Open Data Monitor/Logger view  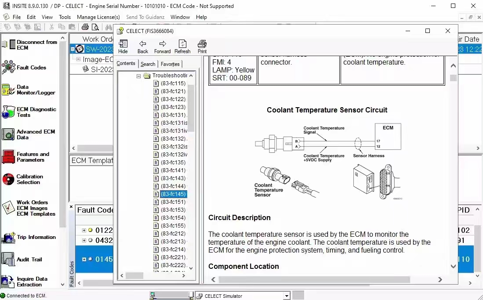29,90
